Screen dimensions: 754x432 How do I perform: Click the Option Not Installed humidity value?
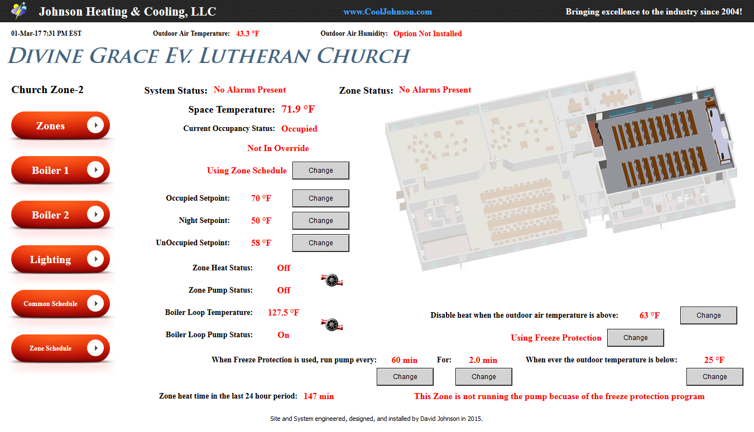coord(428,33)
